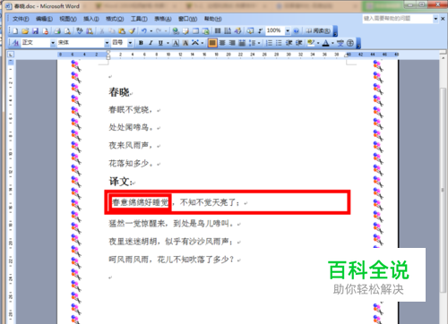
Task: Click the Print icon in the toolbar
Action: point(57,30)
